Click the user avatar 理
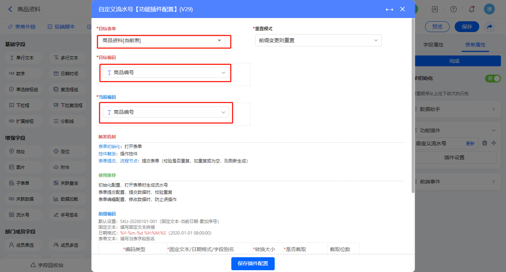Viewport: 506px width, 272px height. pos(489,9)
